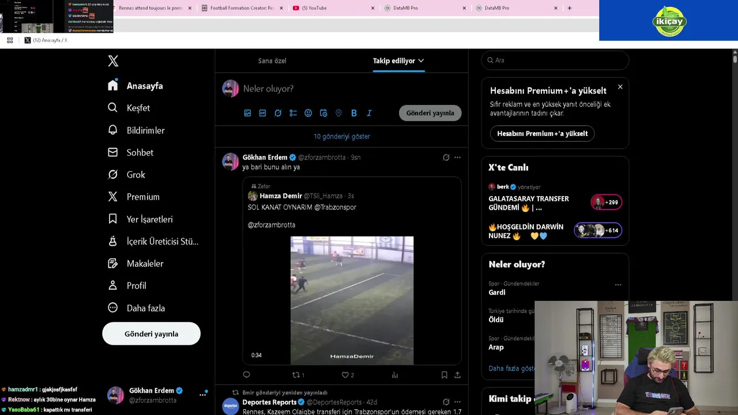Repost Gökhan Erdem post

tap(296, 375)
